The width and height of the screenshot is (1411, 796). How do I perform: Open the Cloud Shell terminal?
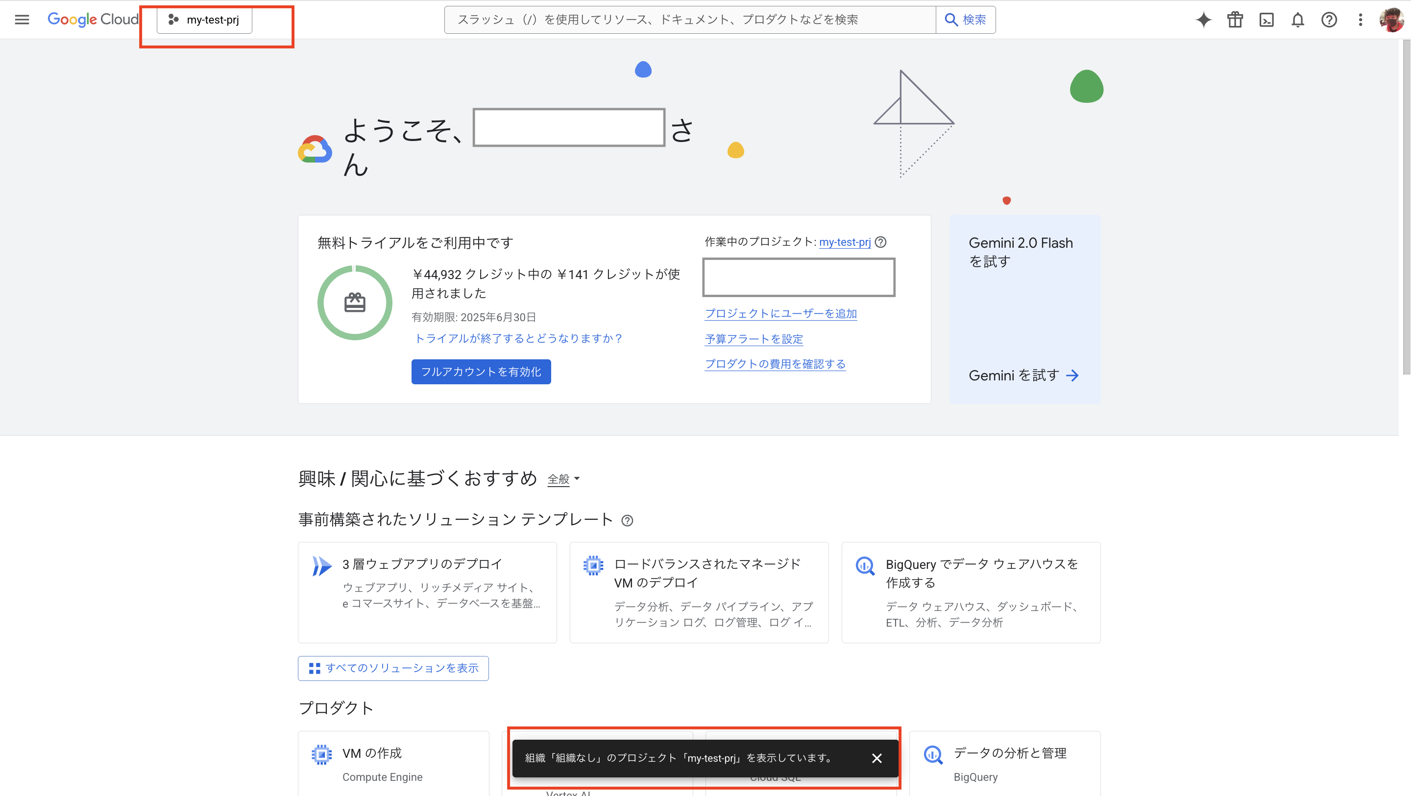[x=1266, y=20]
